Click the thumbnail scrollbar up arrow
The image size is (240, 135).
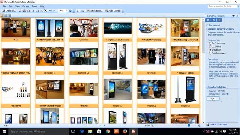click(x=203, y=19)
